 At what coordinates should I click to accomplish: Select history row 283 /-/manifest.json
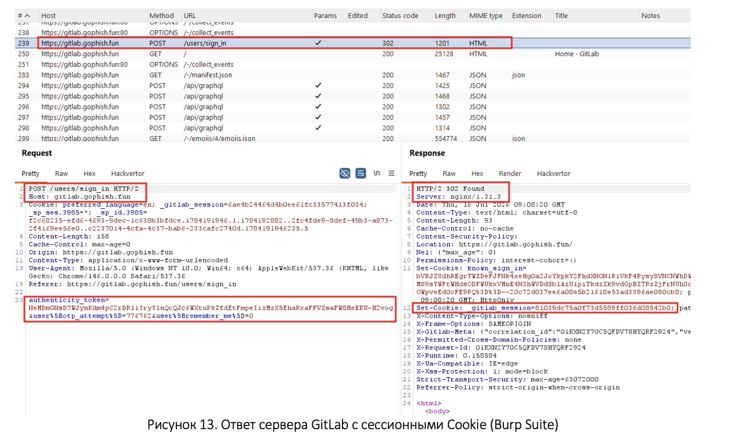353,75
